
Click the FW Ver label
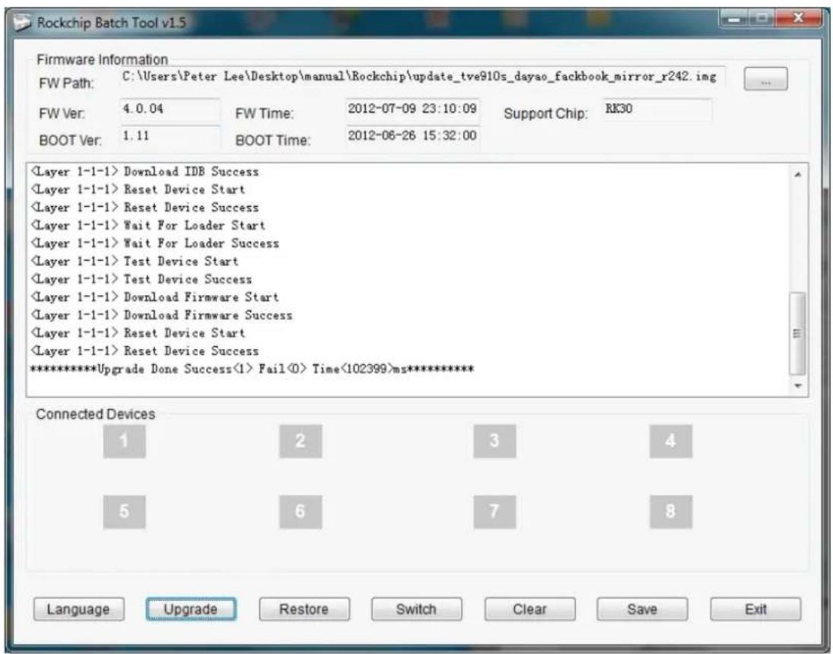coord(62,114)
